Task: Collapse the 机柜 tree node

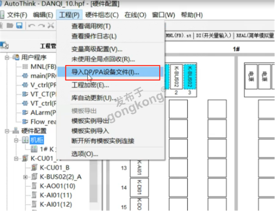Action: tap(16, 140)
